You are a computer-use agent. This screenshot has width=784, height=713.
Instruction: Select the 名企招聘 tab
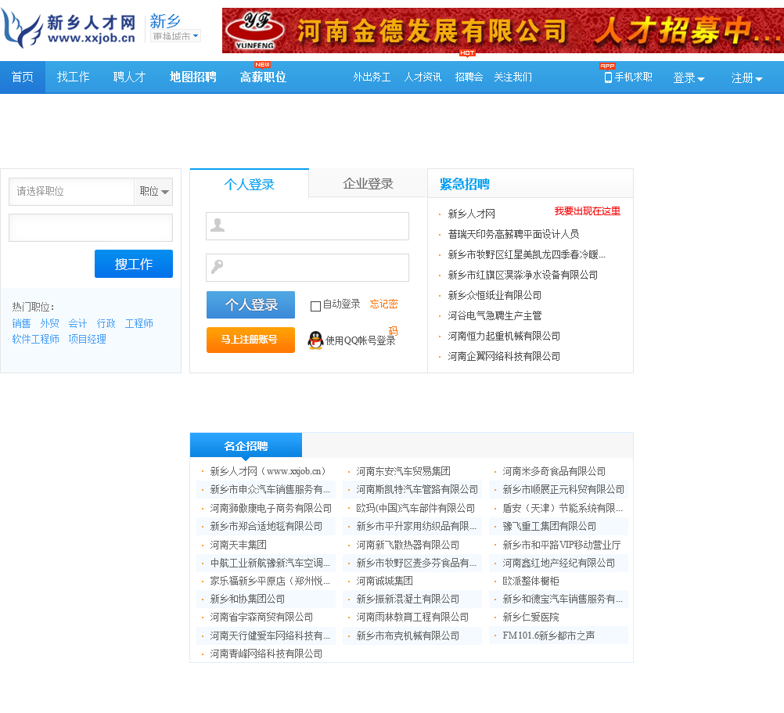click(246, 445)
